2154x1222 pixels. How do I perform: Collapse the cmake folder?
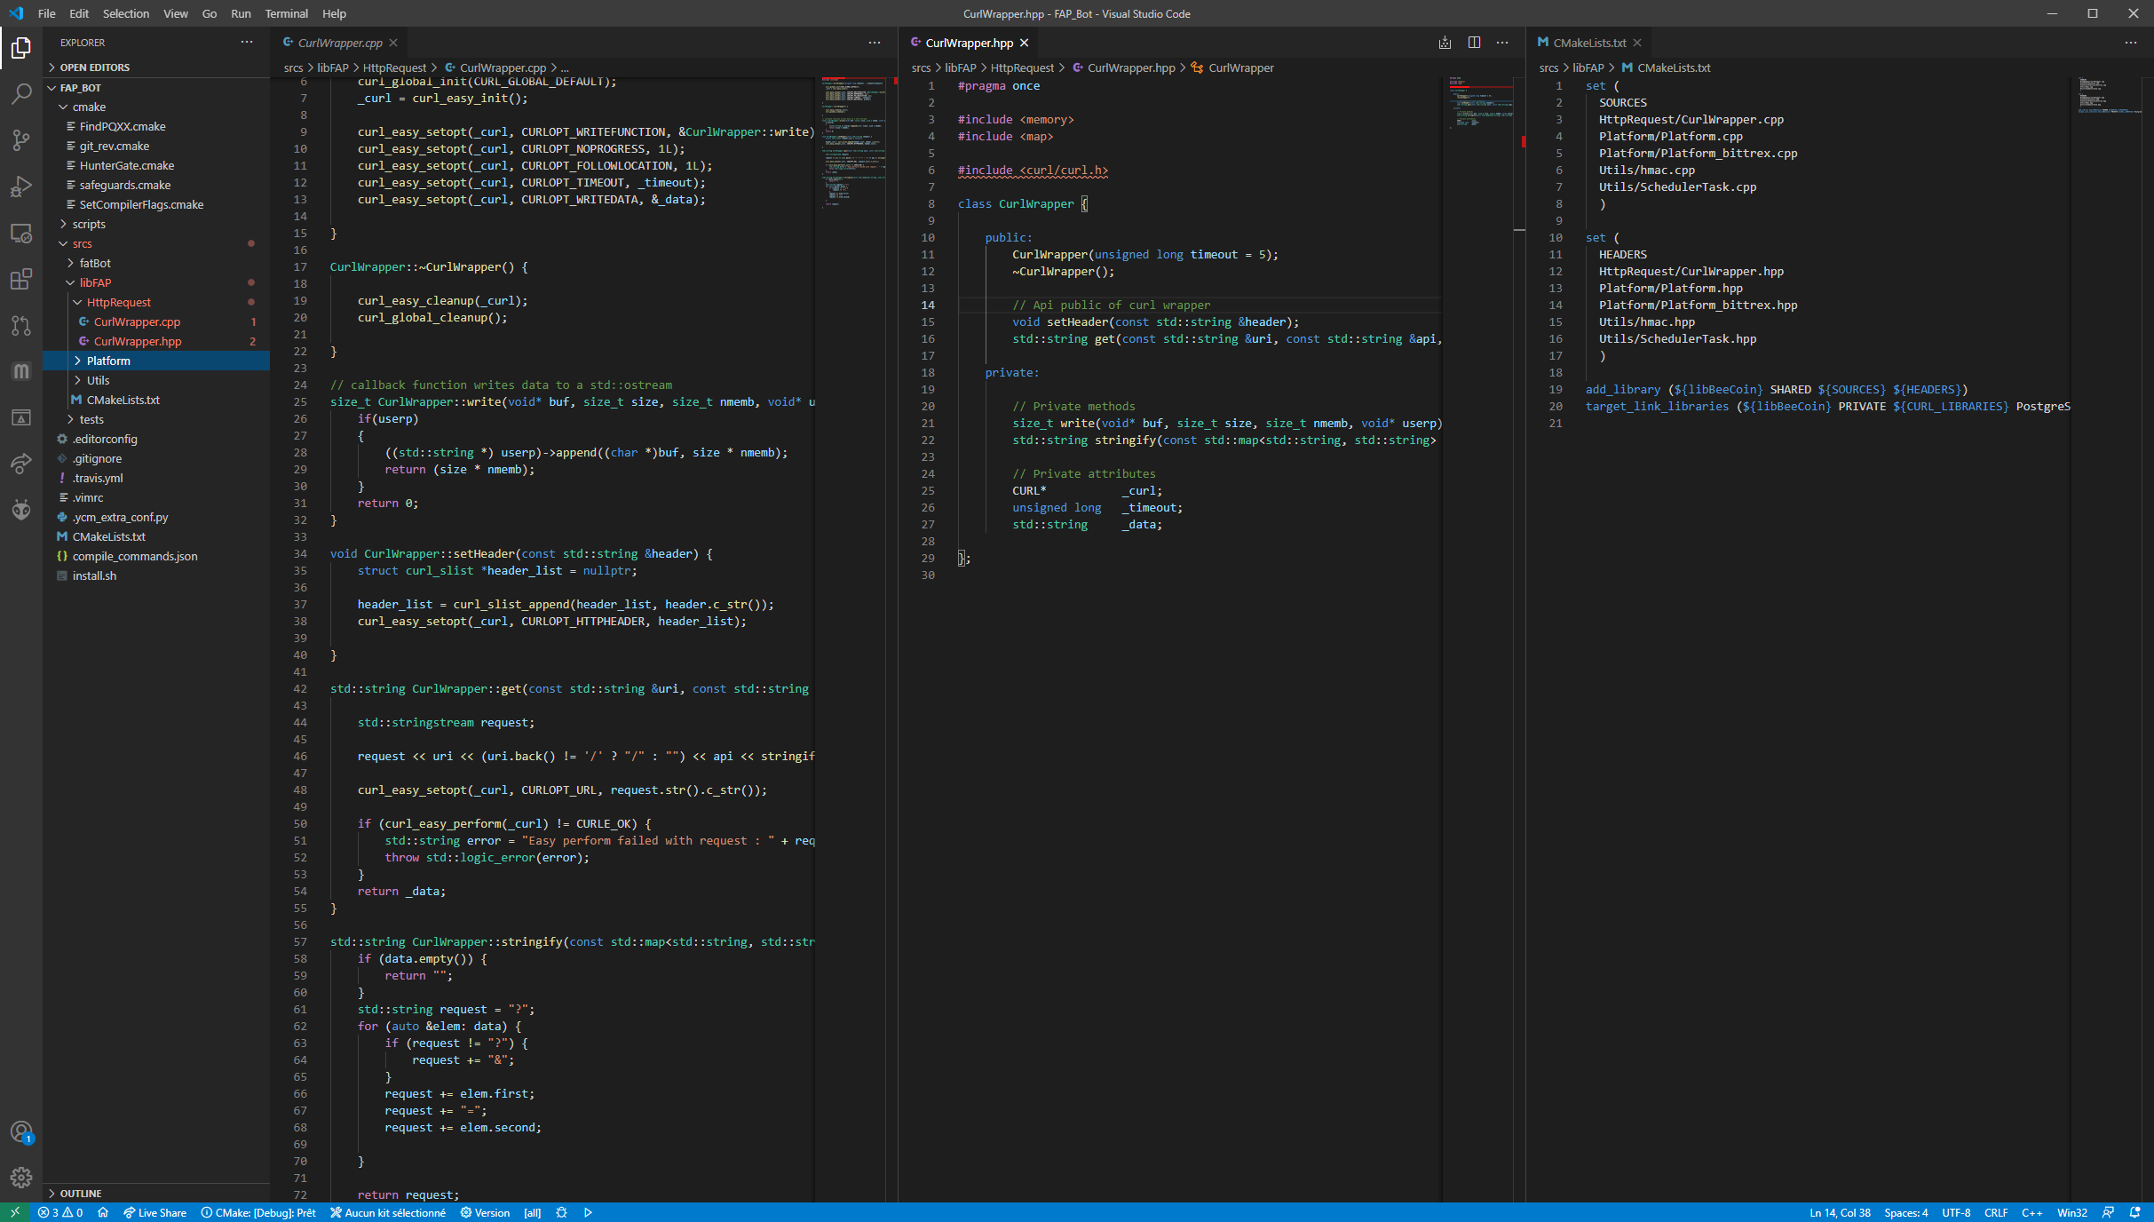click(x=156, y=107)
